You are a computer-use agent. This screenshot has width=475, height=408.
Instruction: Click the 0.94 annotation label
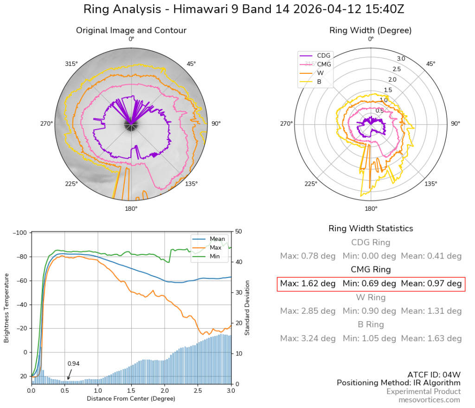(73, 363)
